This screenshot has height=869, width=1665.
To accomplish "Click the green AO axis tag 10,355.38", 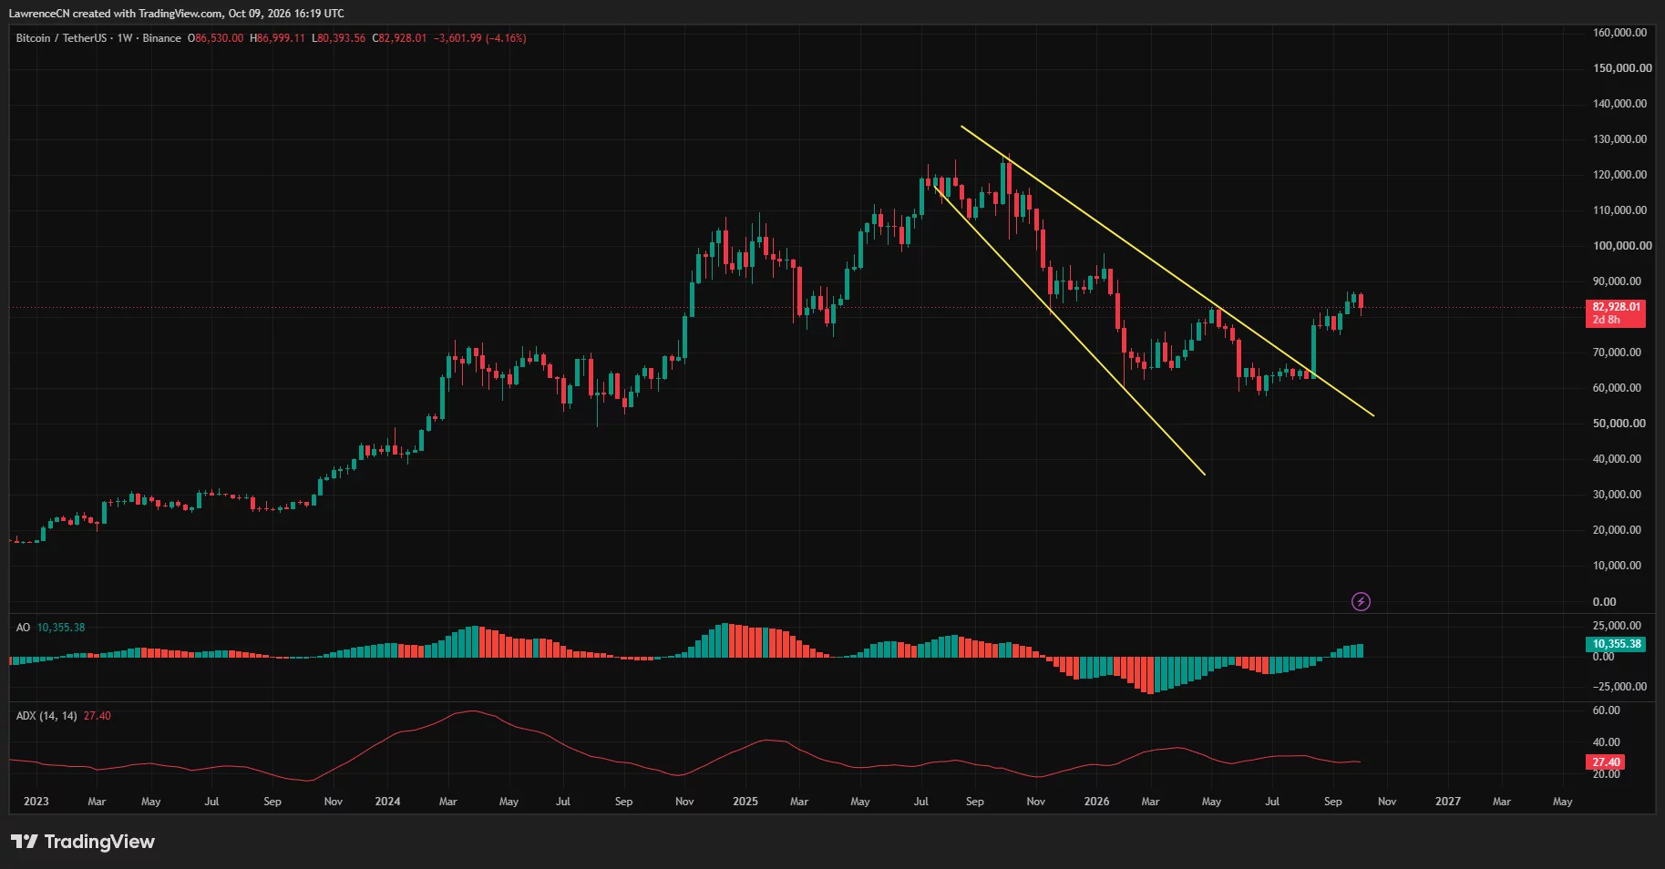I will 1617,644.
